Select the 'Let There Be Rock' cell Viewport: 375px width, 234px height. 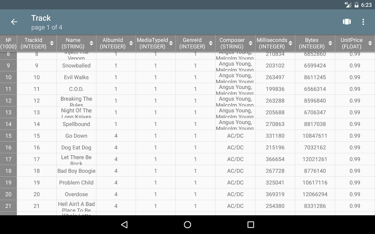(x=76, y=159)
